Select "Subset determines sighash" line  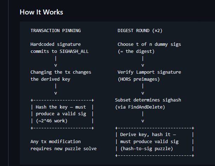pyautogui.click(x=148, y=100)
